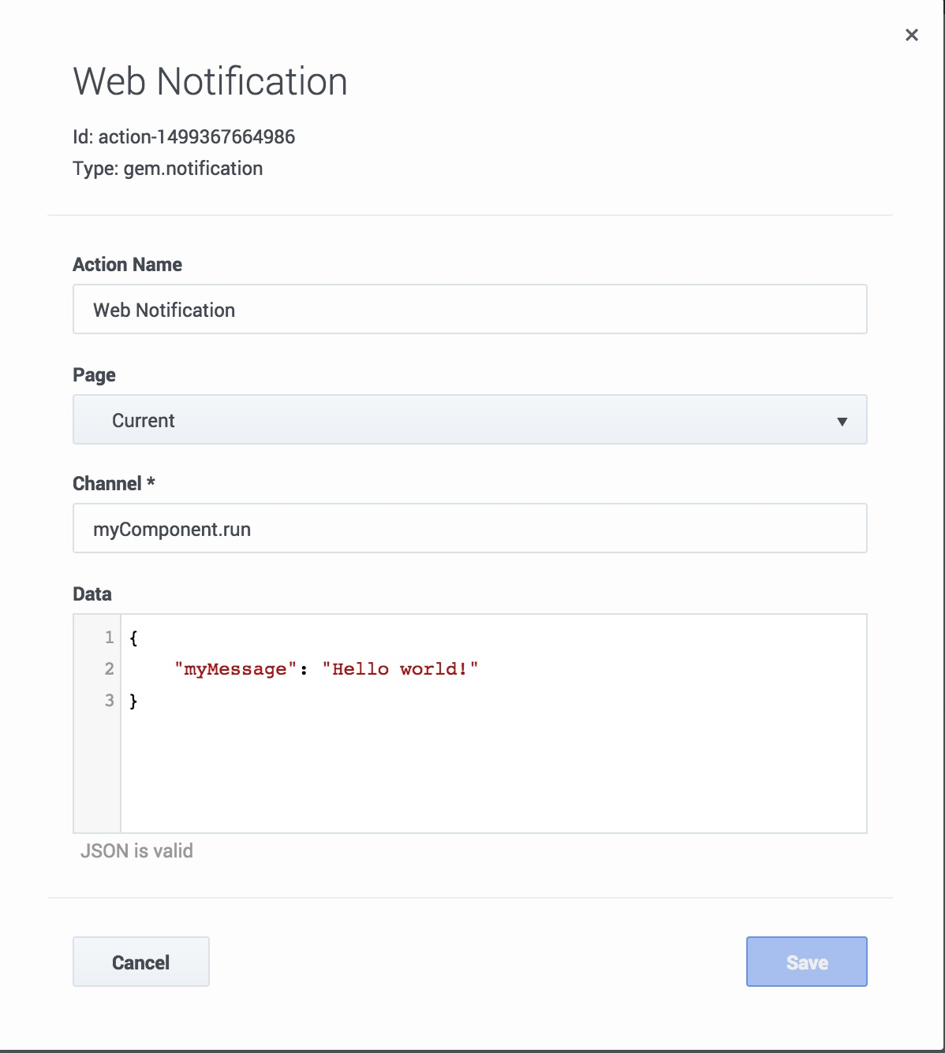Click the "JSON is valid" status text
945x1053 pixels.
pyautogui.click(x=136, y=850)
